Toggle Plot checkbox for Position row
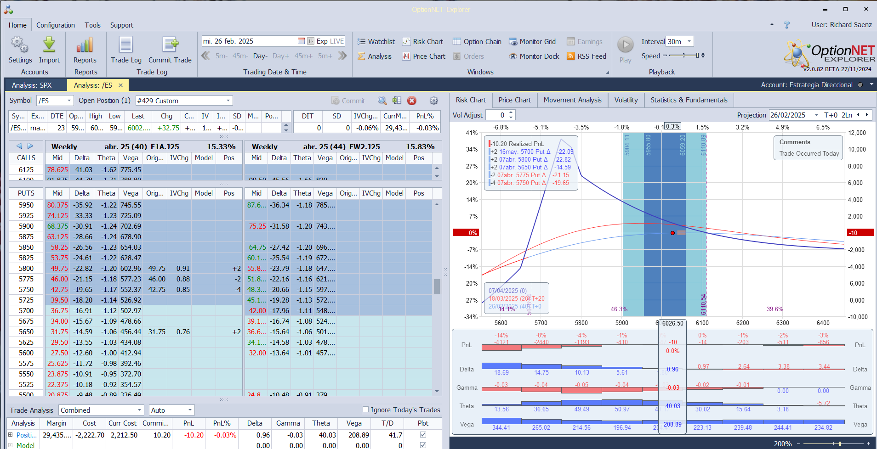The width and height of the screenshot is (877, 449). pyautogui.click(x=423, y=434)
